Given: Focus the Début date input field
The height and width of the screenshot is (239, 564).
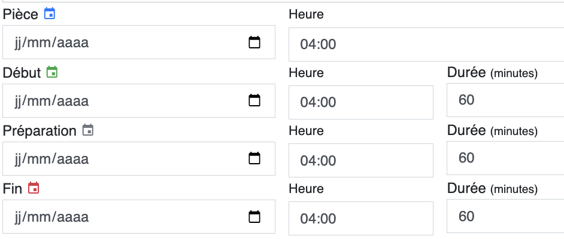Looking at the screenshot, I should tap(139, 100).
